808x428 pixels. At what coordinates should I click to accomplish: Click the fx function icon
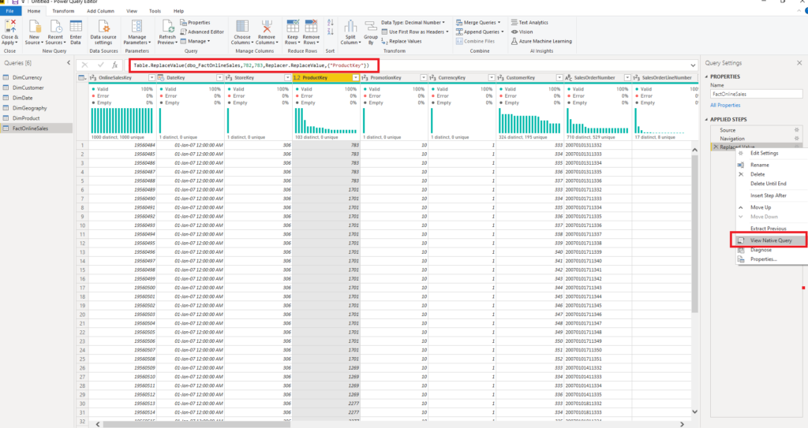click(x=115, y=65)
